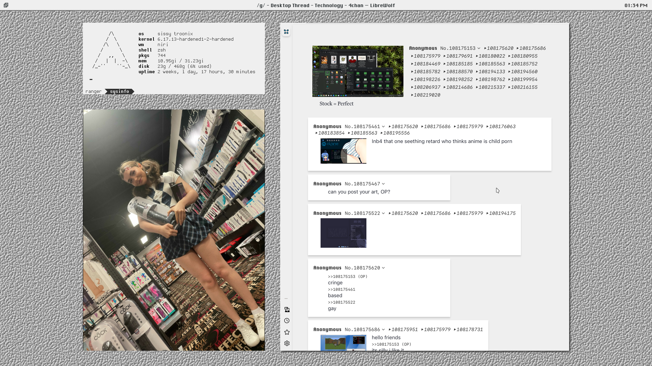Click the small dash above sidebar icons

point(286,299)
